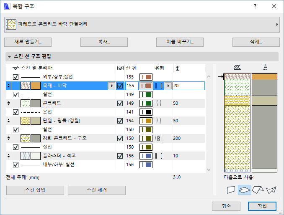Click the reorder handle of 강화 콘크리트 - 구조
The width and height of the screenshot is (284, 215).
pos(8,139)
